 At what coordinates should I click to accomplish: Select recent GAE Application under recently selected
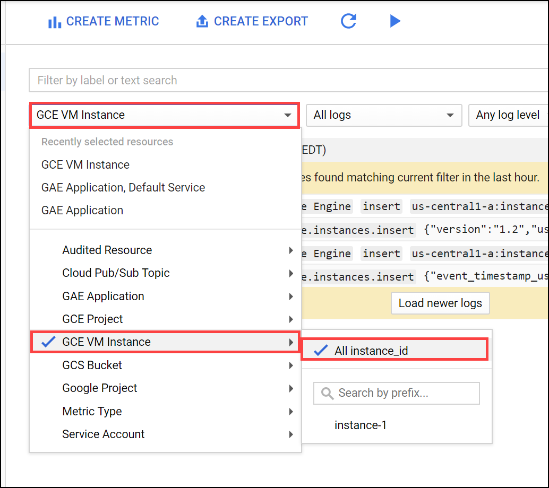tap(165, 210)
